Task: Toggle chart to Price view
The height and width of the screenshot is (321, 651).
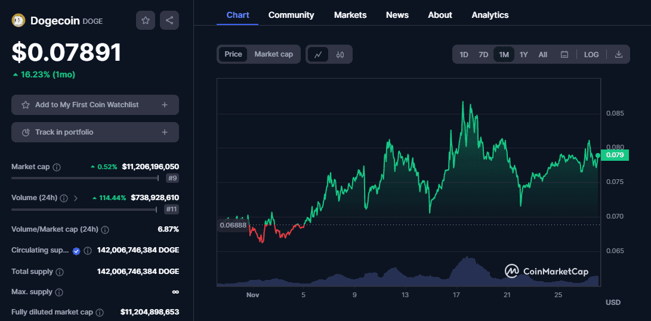Action: coord(233,54)
